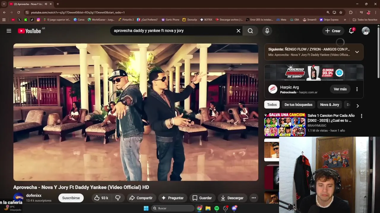The width and height of the screenshot is (380, 213).
Task: Open Chrome extensions puzzle icon
Action: pyautogui.click(x=351, y=12)
